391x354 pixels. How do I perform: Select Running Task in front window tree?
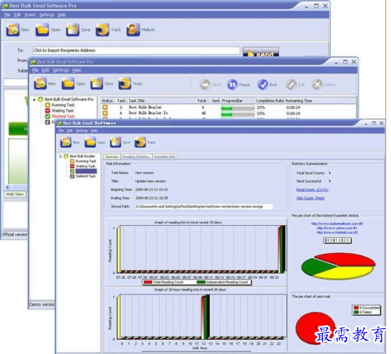pos(86,161)
